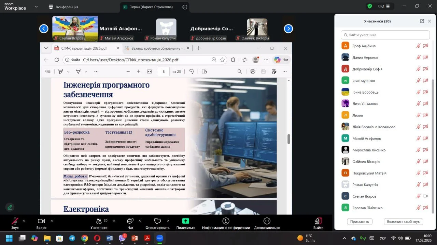437x245 pixels.
Task: Print the PDF document
Action: click(253, 71)
